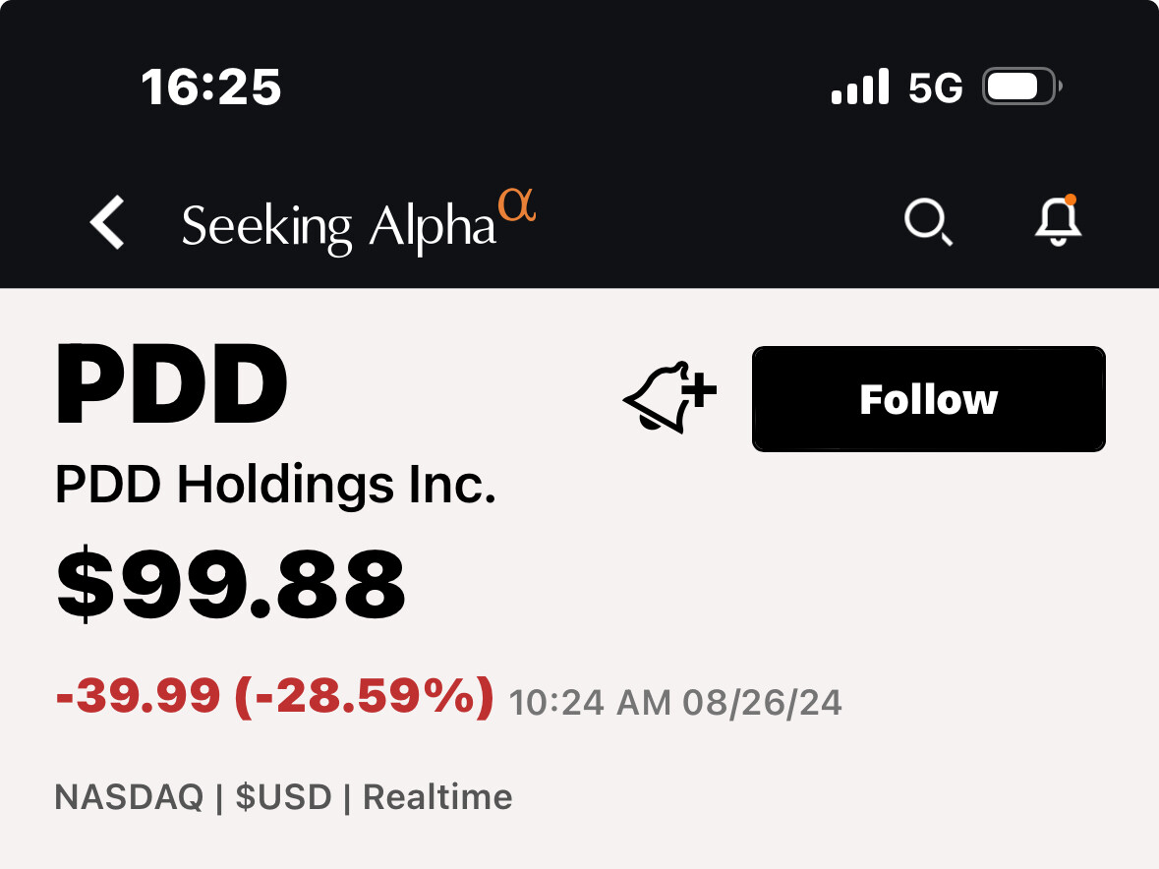The width and height of the screenshot is (1159, 869).
Task: Tap the 5G network indicator
Action: pyautogui.click(x=935, y=88)
